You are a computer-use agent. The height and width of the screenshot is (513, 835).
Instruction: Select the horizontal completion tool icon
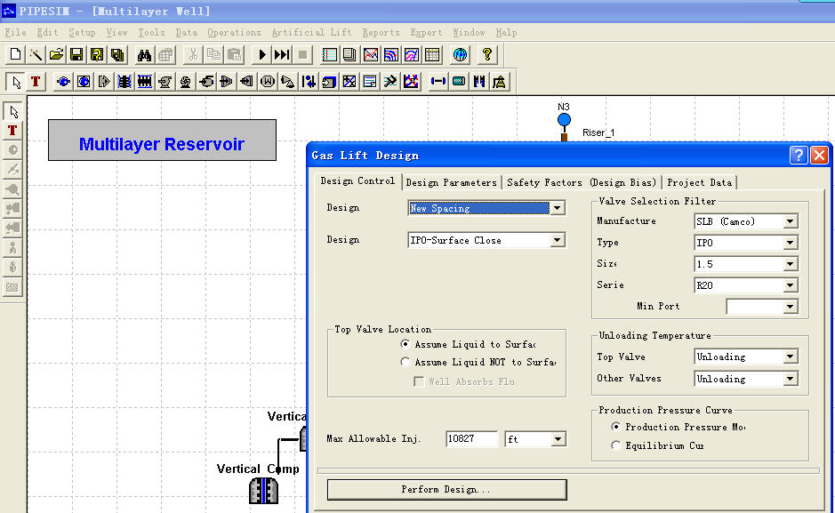(x=144, y=82)
